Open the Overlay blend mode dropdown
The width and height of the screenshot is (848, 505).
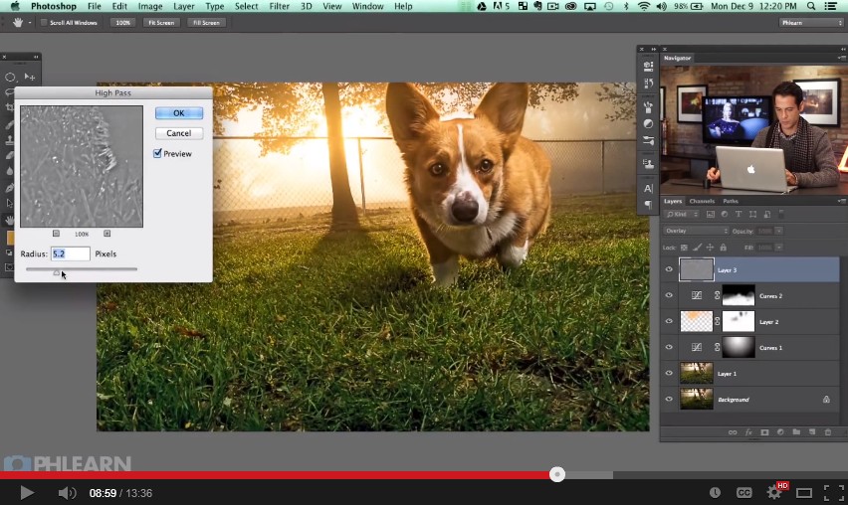[696, 231]
